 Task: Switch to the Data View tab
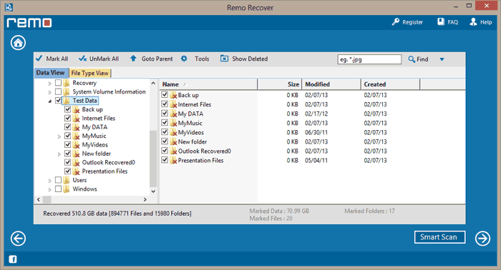tap(51, 73)
